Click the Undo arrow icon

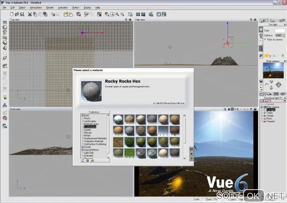(x=53, y=14)
